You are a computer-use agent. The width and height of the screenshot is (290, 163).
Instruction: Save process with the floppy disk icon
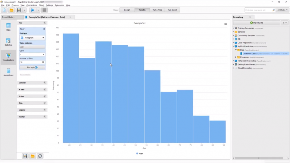(19, 10)
